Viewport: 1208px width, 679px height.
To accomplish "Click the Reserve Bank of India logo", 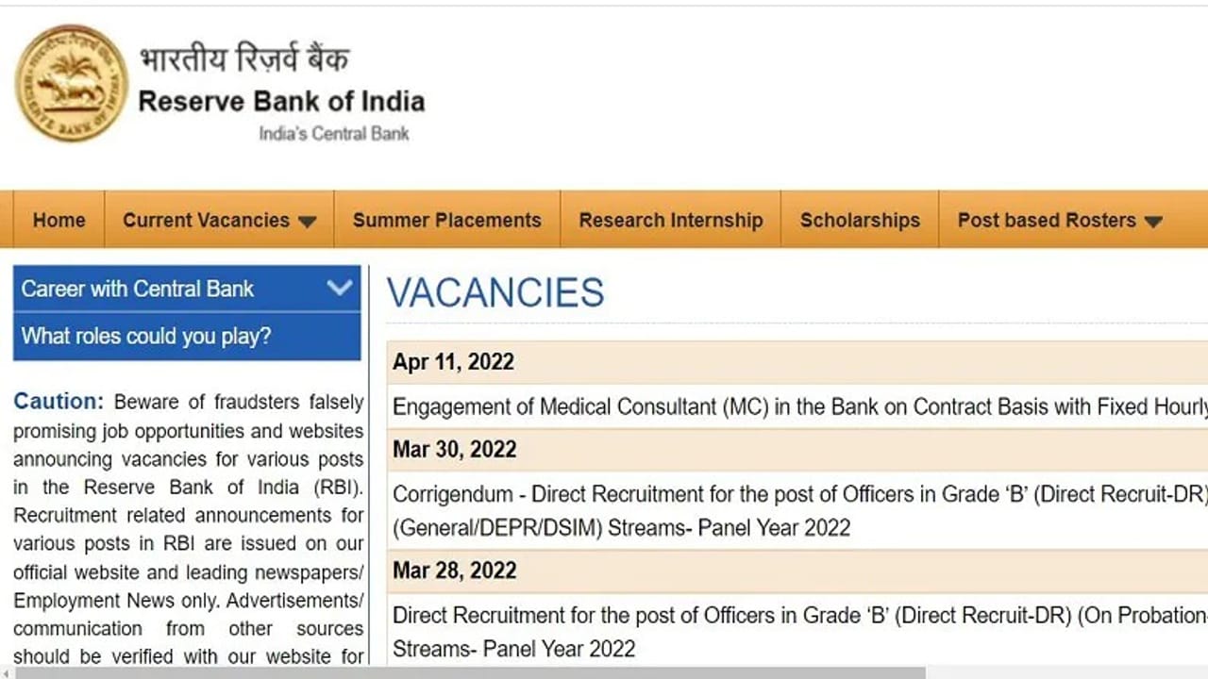I will pos(71,83).
